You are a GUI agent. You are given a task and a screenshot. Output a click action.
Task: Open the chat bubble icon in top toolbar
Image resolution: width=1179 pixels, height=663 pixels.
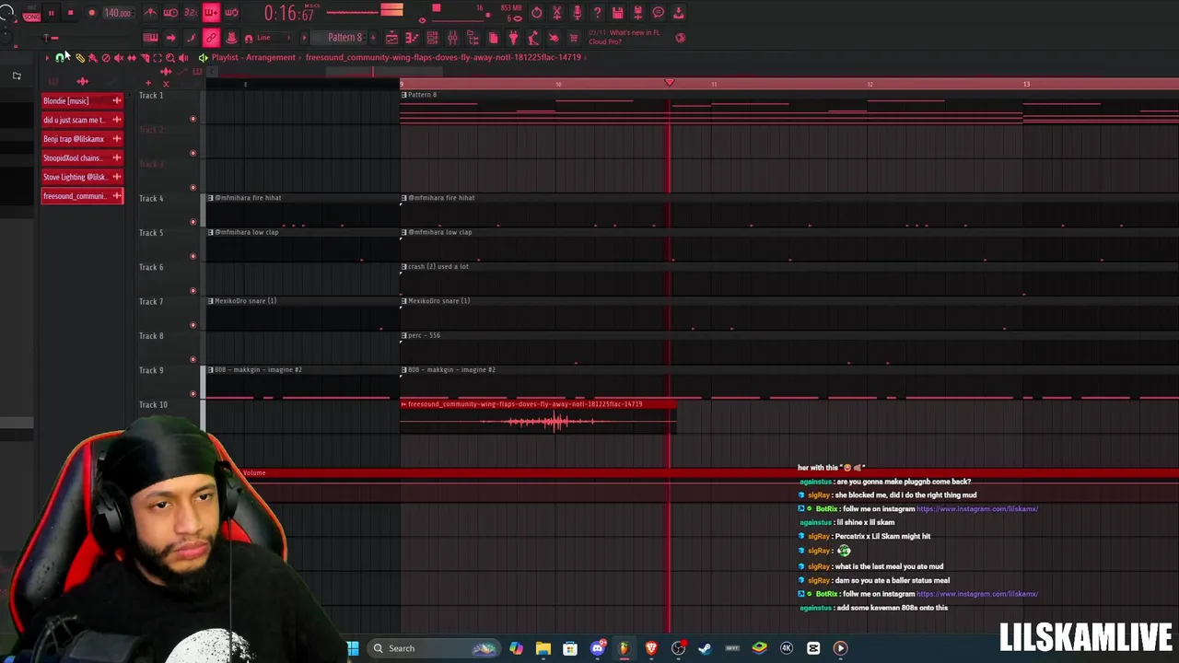click(658, 13)
